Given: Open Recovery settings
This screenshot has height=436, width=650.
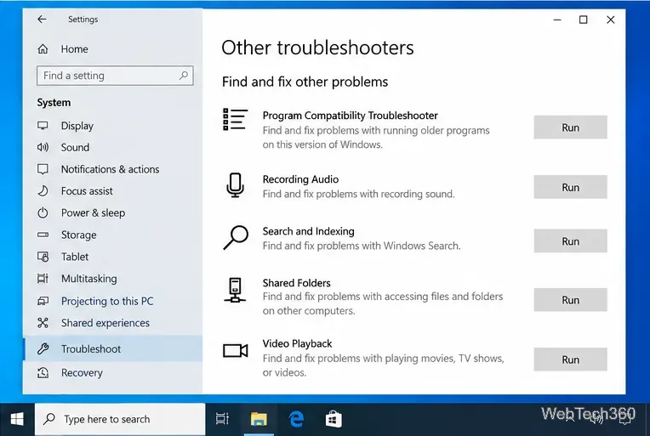Looking at the screenshot, I should [x=82, y=373].
